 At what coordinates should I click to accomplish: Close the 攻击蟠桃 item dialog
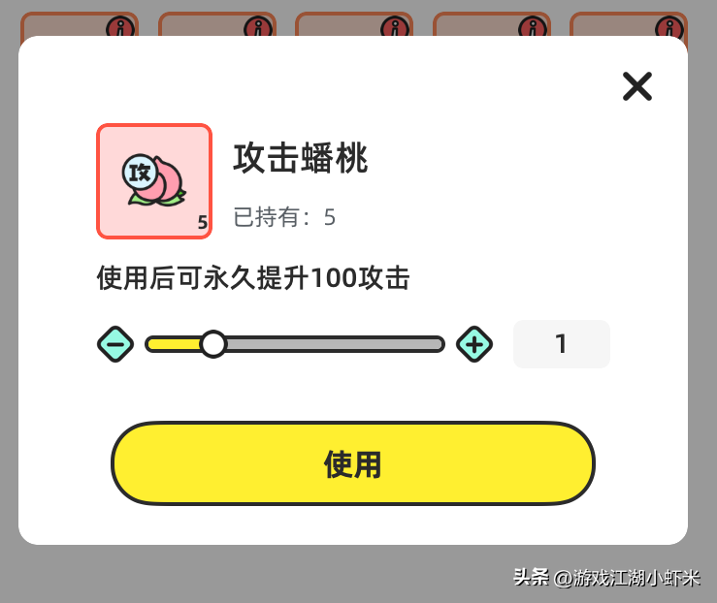(637, 86)
